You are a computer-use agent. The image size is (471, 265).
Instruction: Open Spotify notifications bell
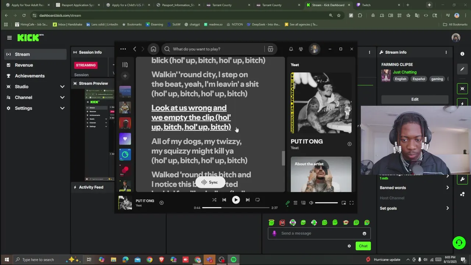(x=291, y=49)
